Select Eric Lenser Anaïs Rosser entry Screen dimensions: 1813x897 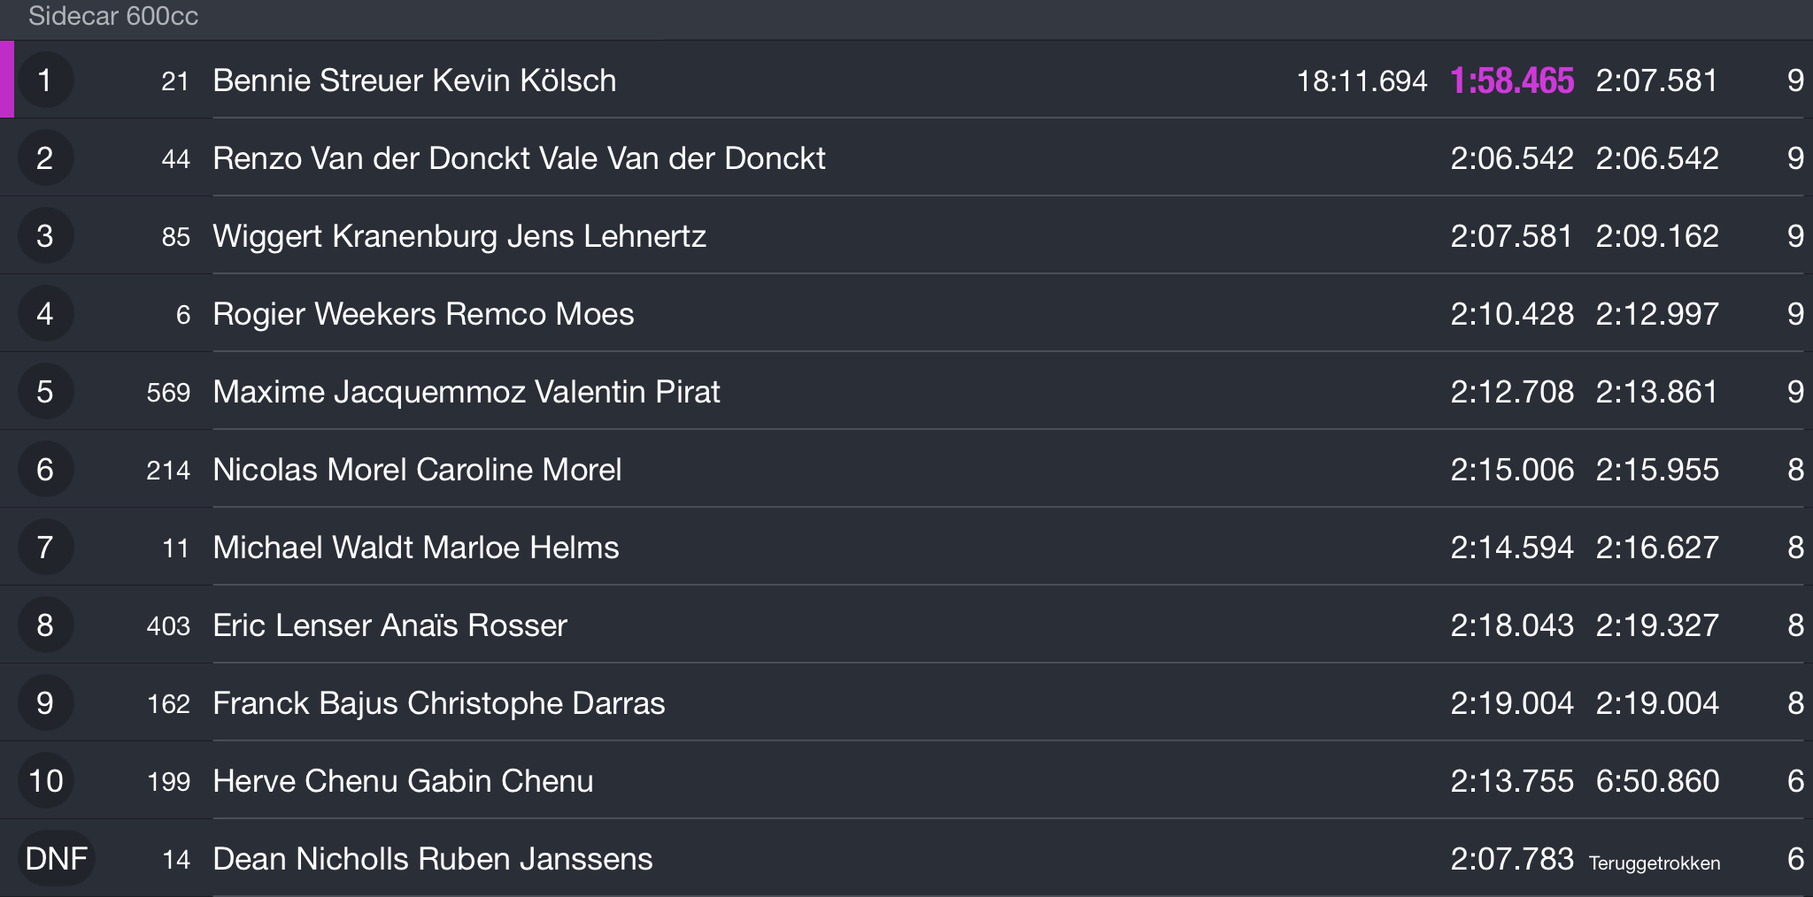click(906, 625)
